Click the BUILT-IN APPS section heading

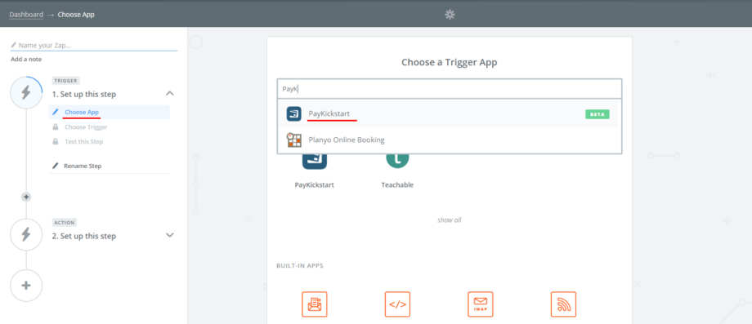pos(300,265)
